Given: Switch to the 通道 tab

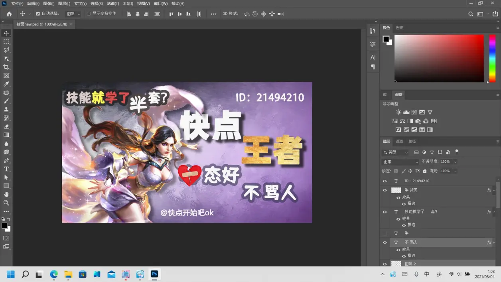Looking at the screenshot, I should pyautogui.click(x=399, y=142).
